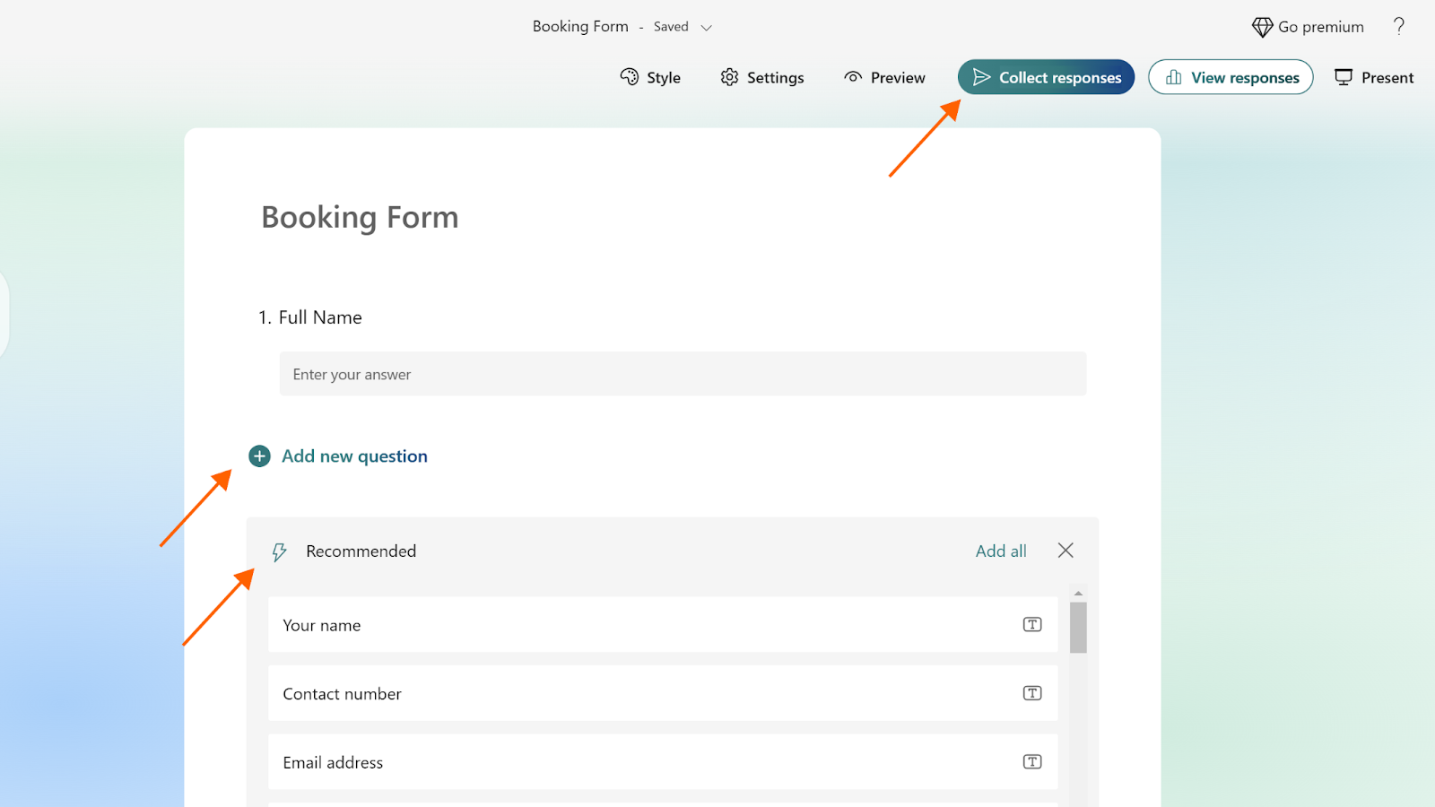1435x807 pixels.
Task: Click the Present screen icon
Action: 1344,77
